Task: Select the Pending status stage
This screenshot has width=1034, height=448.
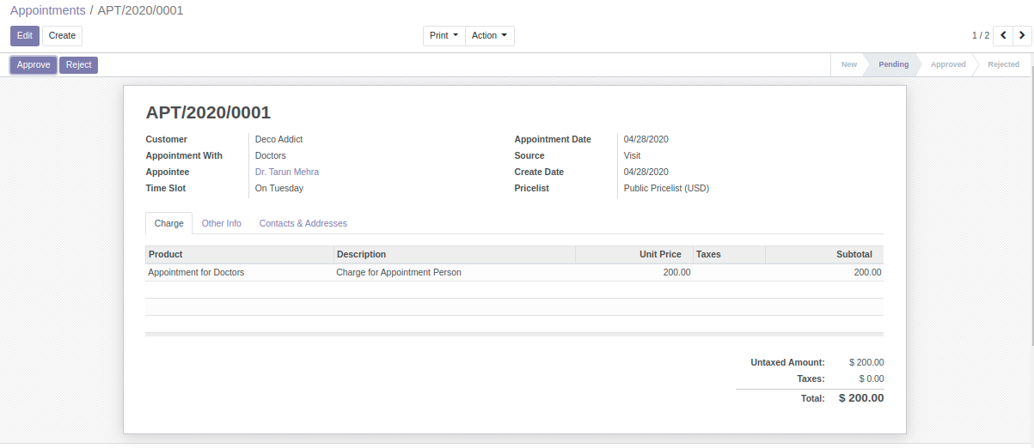Action: [893, 64]
